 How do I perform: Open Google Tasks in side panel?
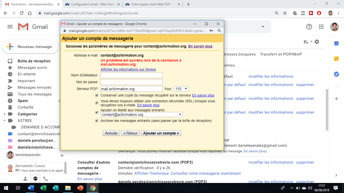pos(336,74)
